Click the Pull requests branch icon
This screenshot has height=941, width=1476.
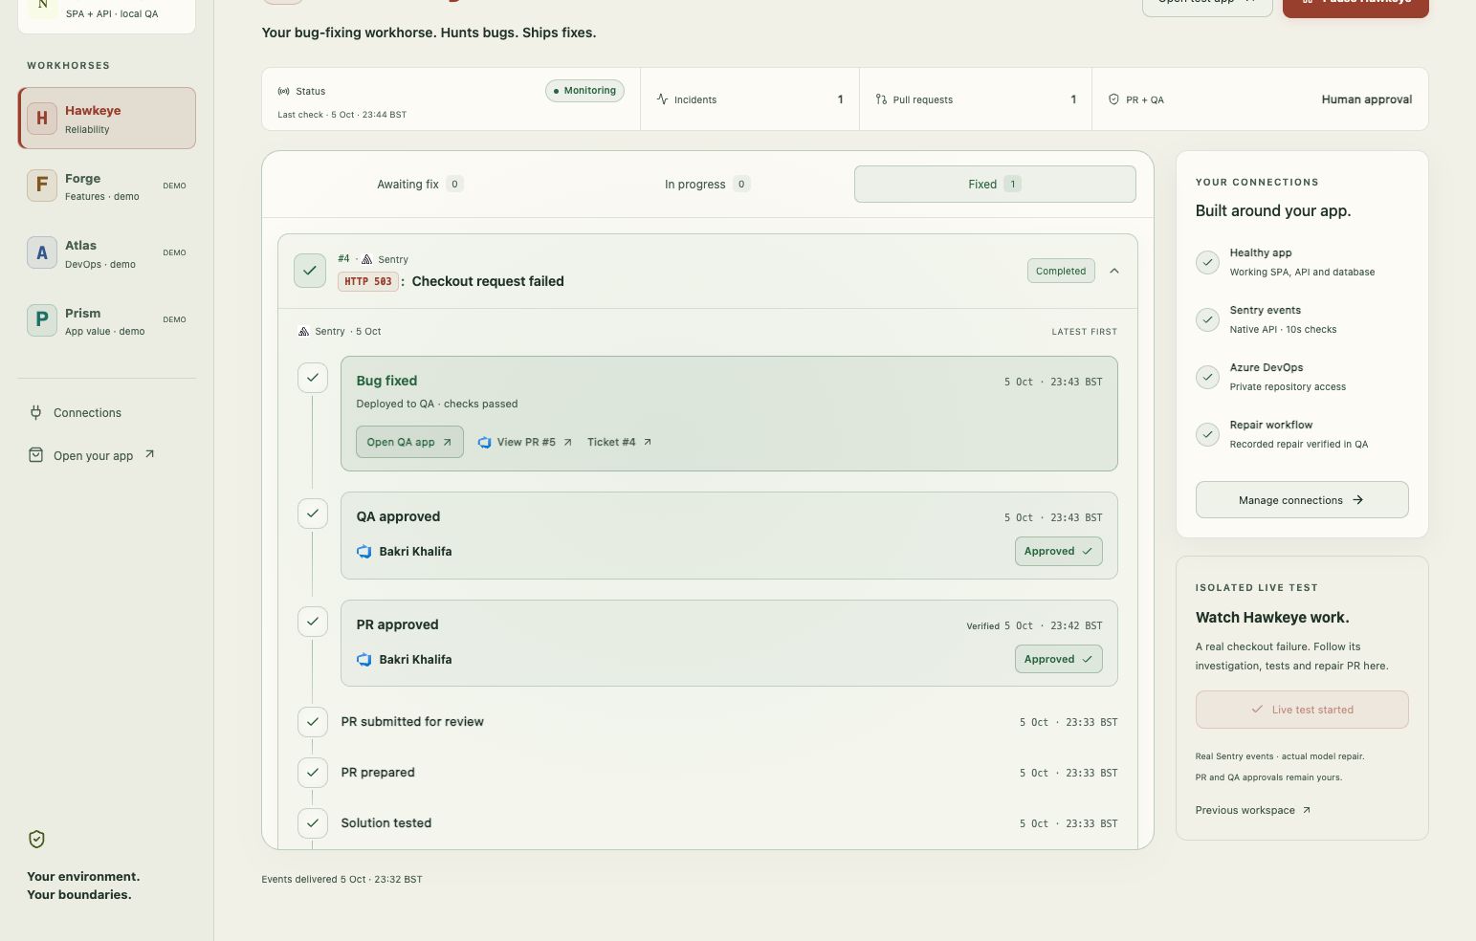881,99
